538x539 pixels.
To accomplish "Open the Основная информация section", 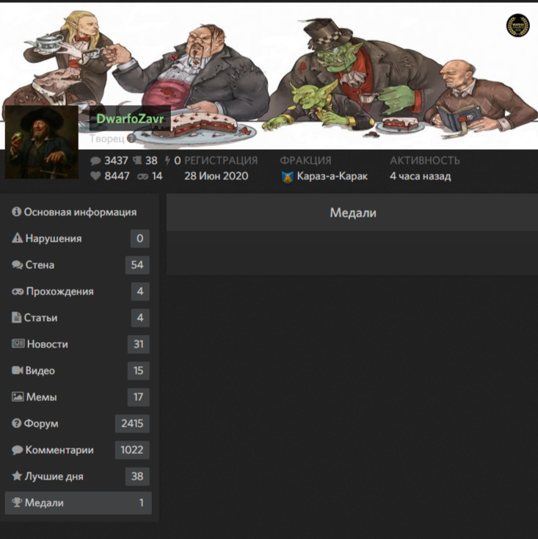I will [79, 212].
